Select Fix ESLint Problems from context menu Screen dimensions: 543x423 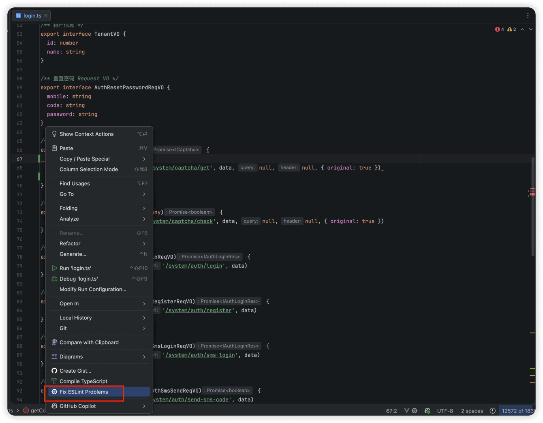pos(84,392)
